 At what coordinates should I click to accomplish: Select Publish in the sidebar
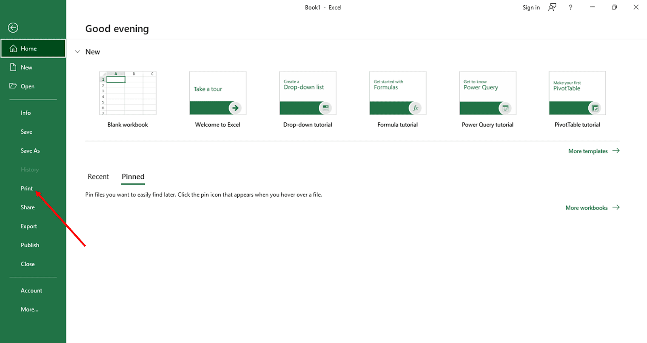coord(30,245)
